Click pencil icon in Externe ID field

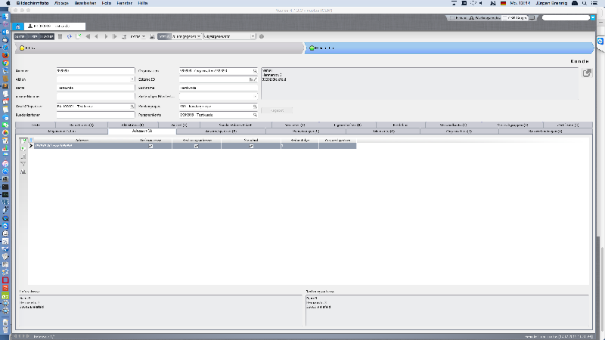pos(255,79)
